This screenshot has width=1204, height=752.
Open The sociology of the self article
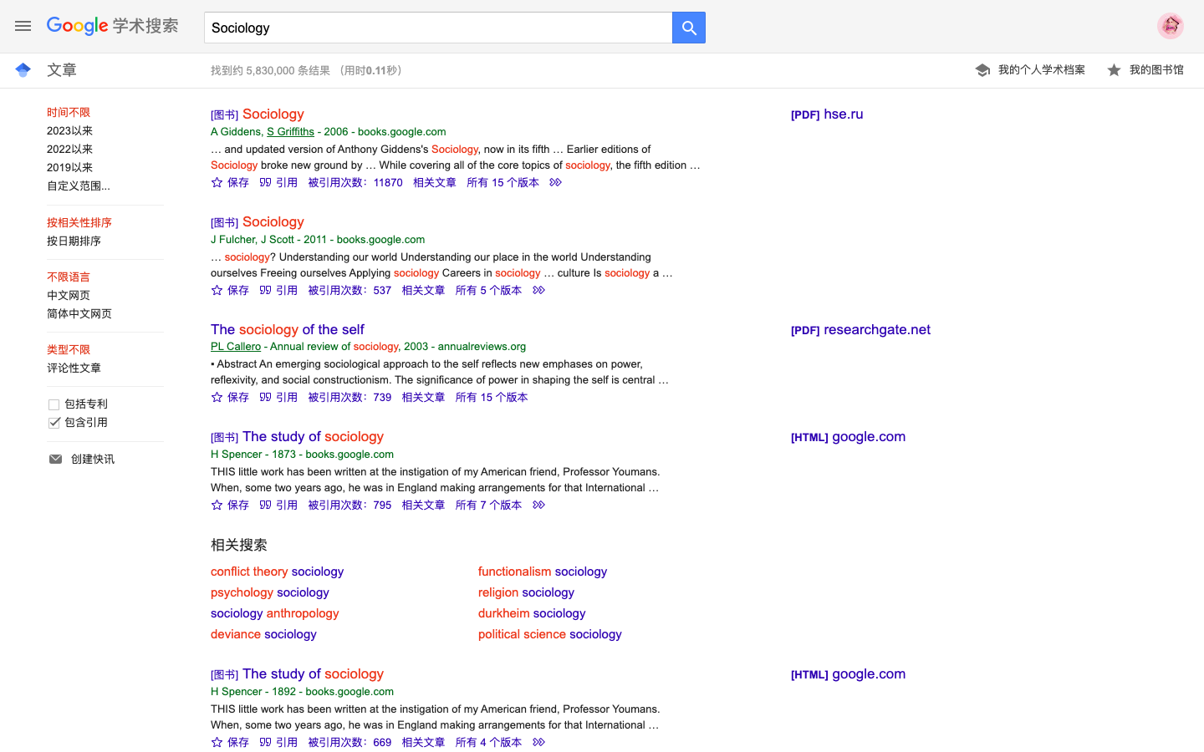coord(287,329)
